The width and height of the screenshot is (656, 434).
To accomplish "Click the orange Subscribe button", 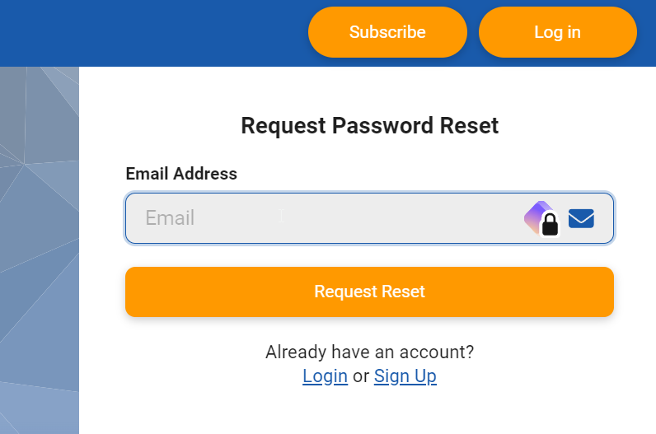I will tap(387, 32).
